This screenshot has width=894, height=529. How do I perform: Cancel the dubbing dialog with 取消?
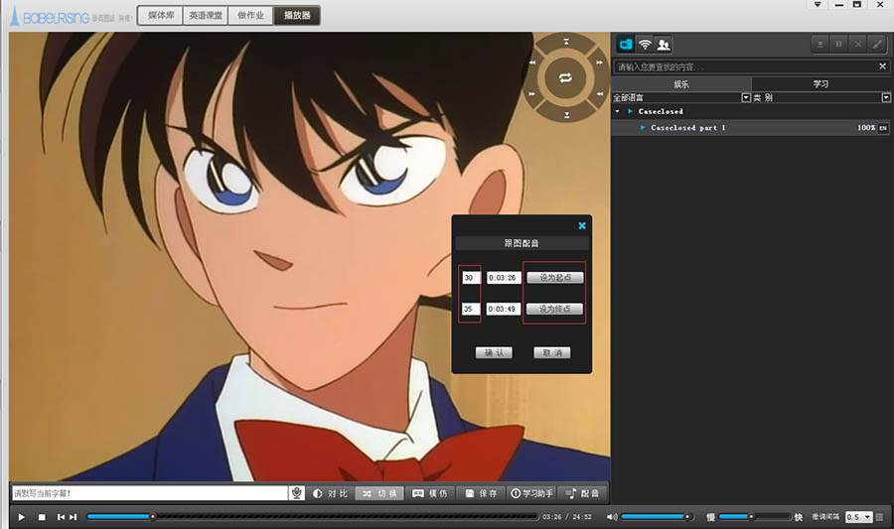click(x=552, y=353)
